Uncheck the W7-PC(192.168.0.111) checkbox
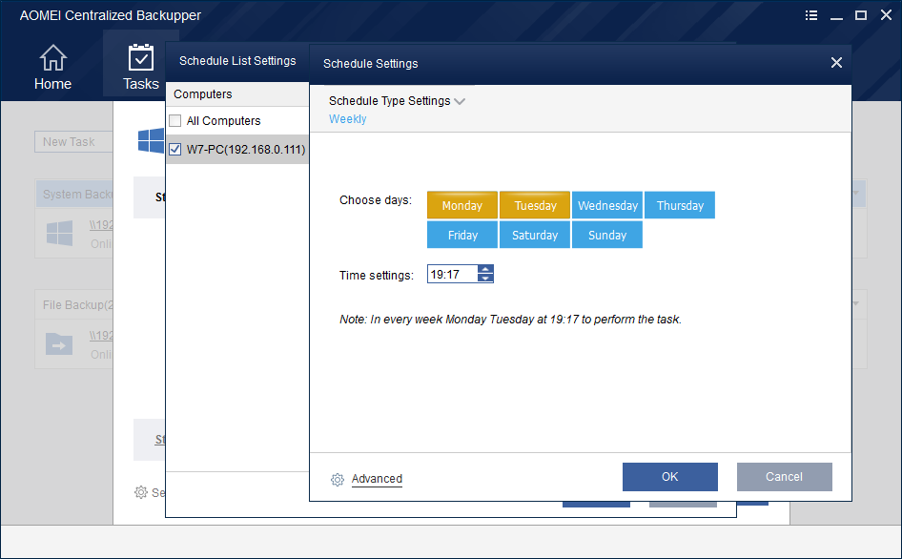The height and width of the screenshot is (559, 902). click(x=175, y=149)
